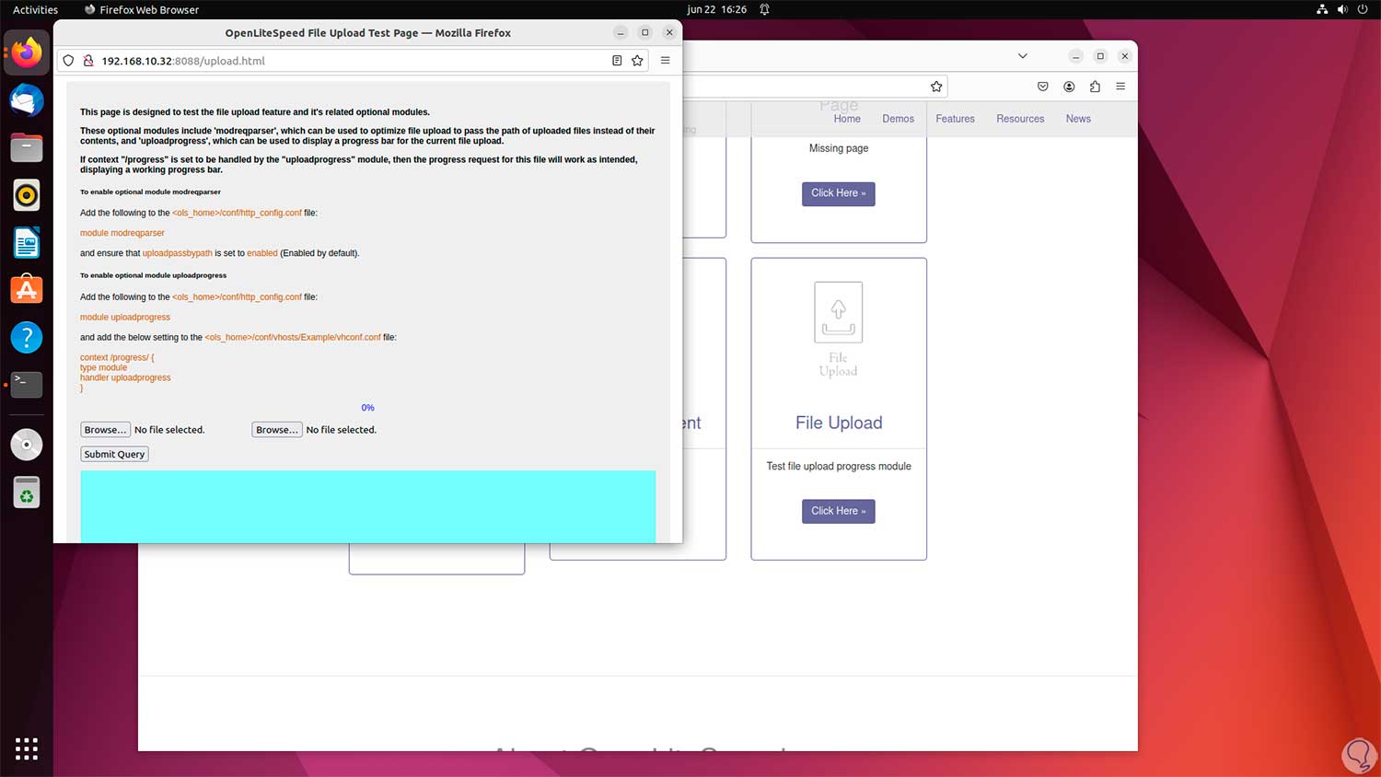Image resolution: width=1381 pixels, height=777 pixels.
Task: Bookmark the upload.html page with the star
Action: (637, 61)
